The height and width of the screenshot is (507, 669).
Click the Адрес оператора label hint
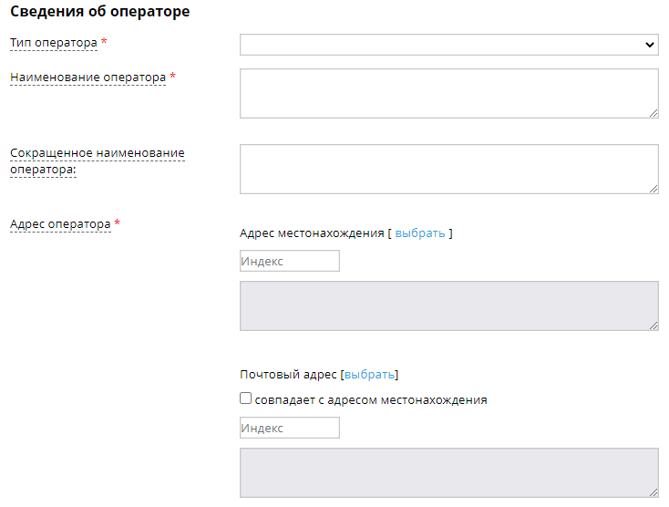pos(60,224)
